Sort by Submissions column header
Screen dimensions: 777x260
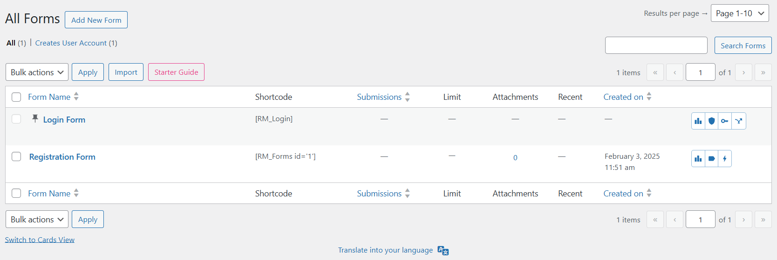coord(379,97)
